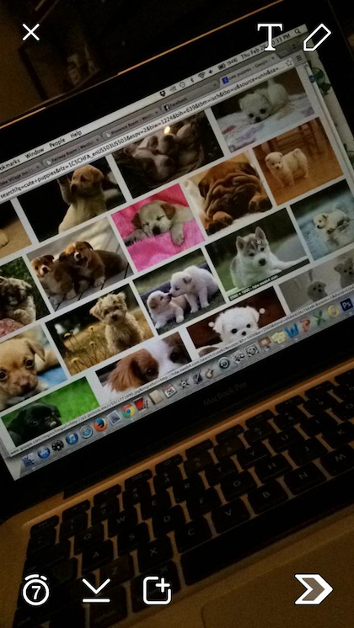Open the Calendar icon in the laptop's Dock
The image size is (354, 628).
click(x=169, y=390)
